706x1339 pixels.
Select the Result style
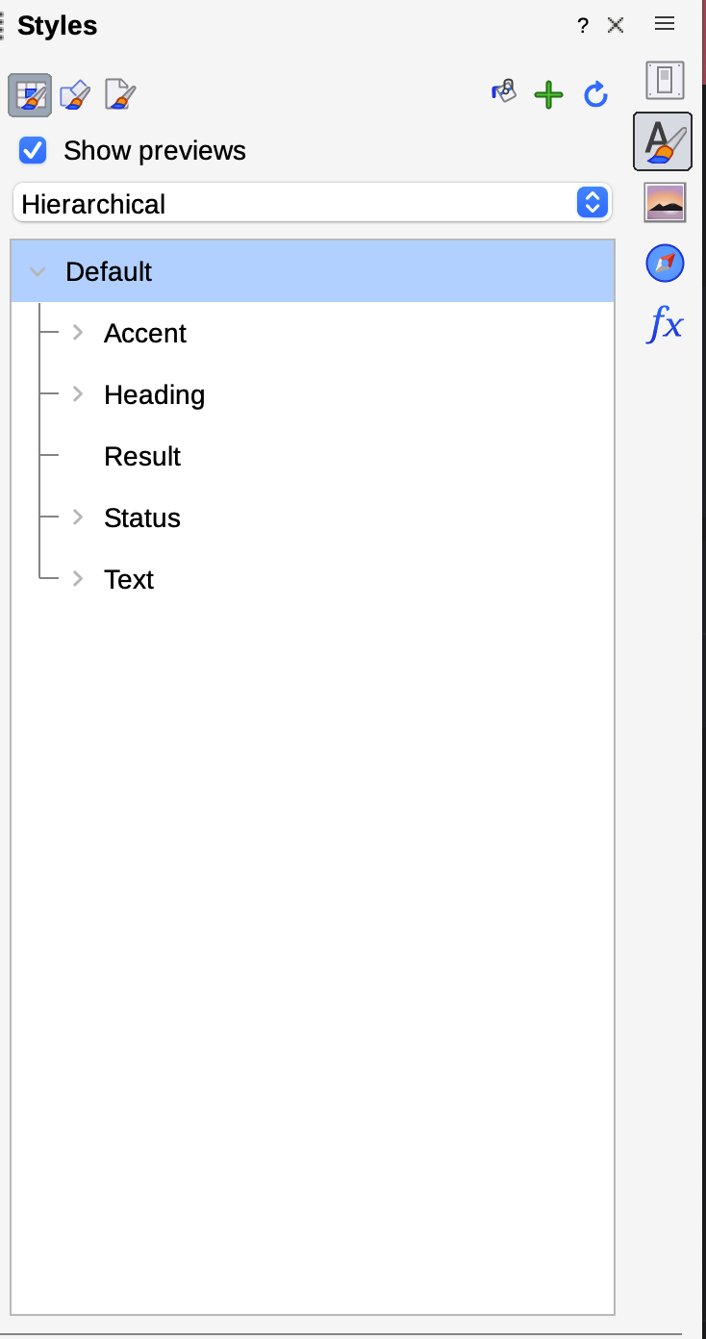coord(142,457)
